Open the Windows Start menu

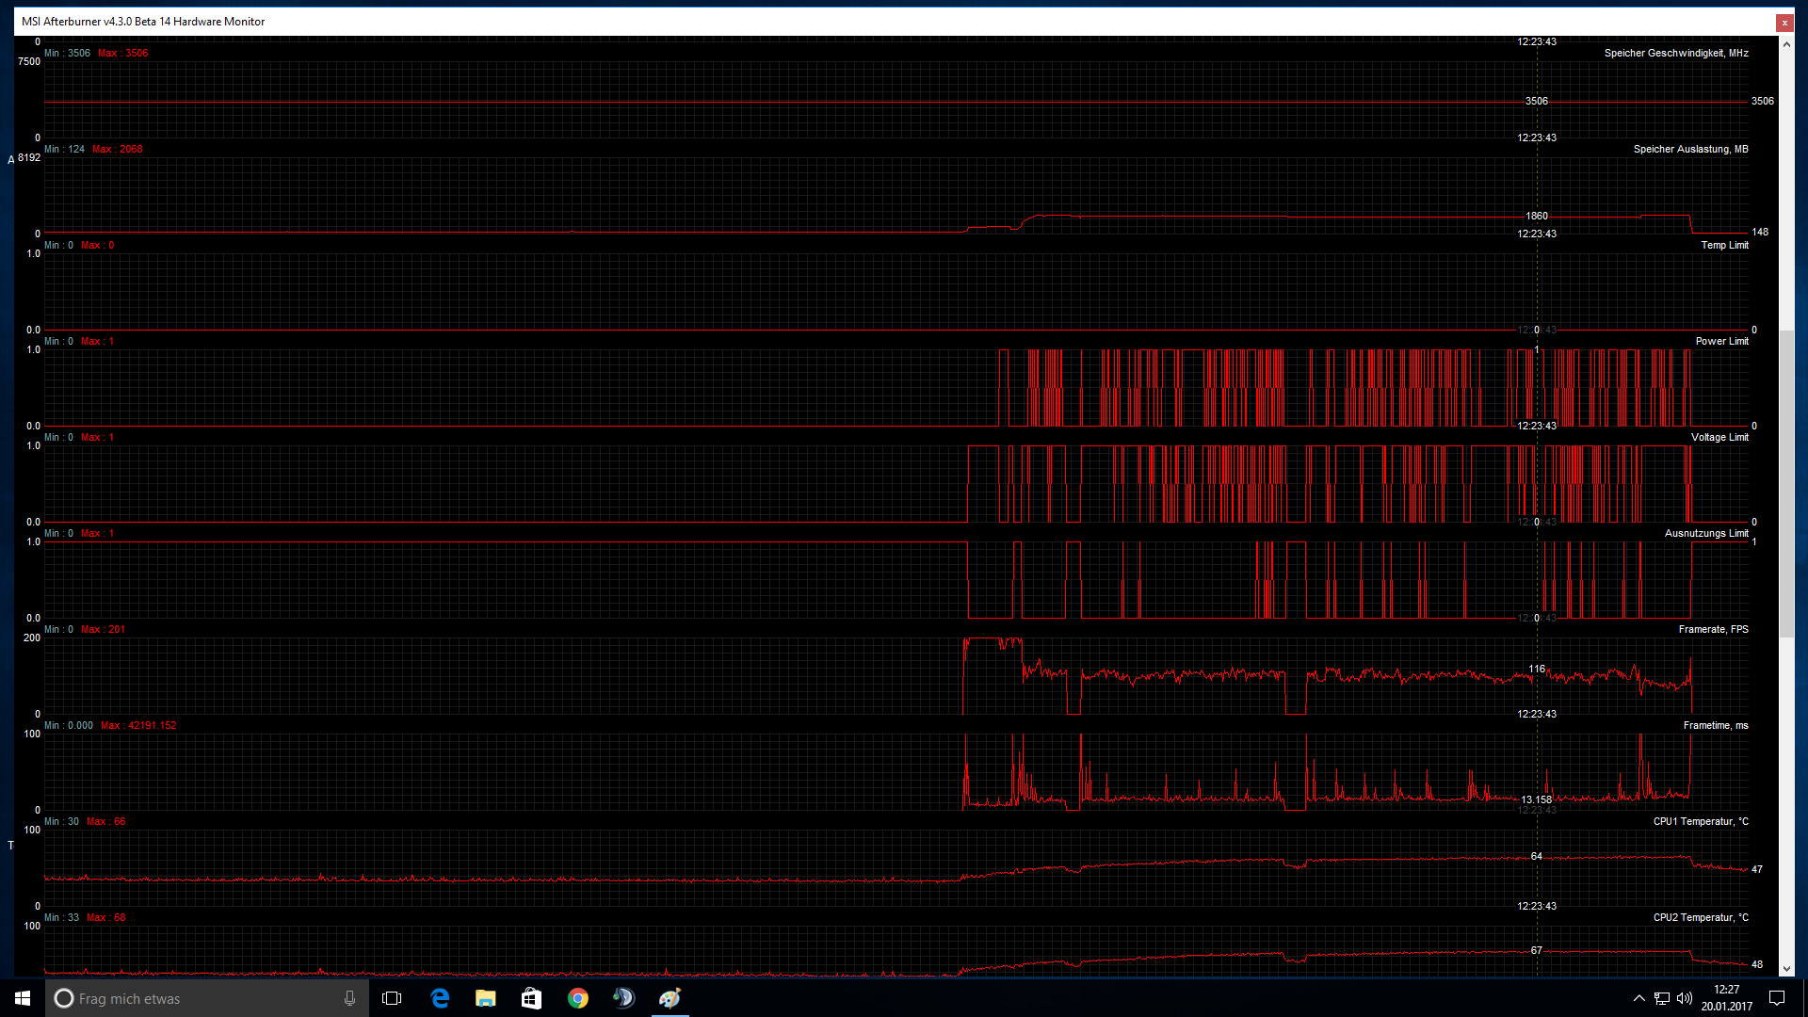tap(23, 998)
